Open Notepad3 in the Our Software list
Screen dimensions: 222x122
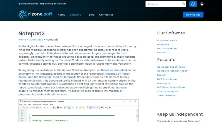(163, 44)
